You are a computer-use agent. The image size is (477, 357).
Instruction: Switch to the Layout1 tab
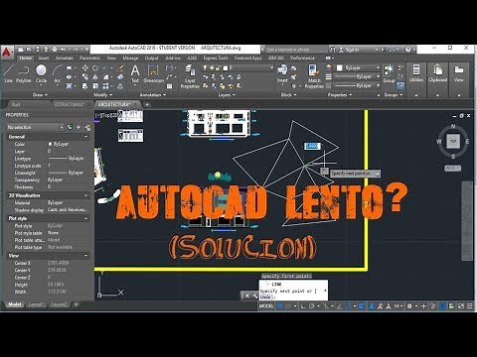point(36,304)
